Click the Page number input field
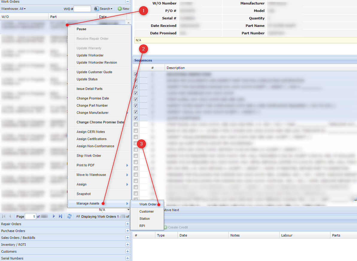The image size is (357, 261). click(31, 217)
